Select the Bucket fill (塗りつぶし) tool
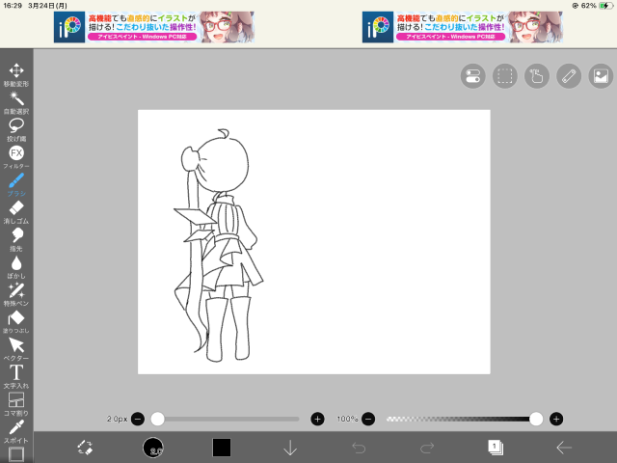Screen dimensions: 617x463 (x=16, y=322)
